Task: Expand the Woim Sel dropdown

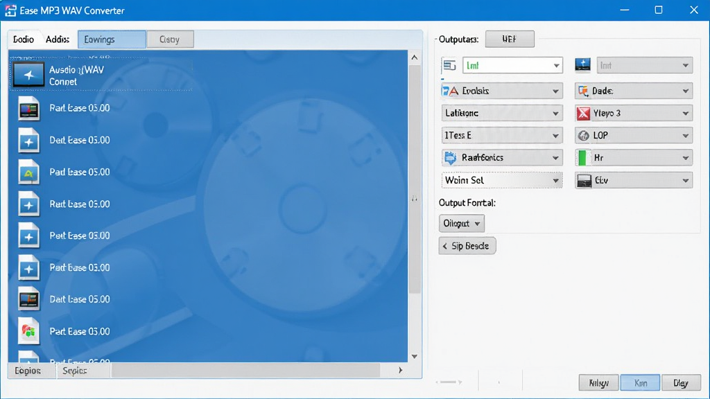Action: pyautogui.click(x=502, y=181)
